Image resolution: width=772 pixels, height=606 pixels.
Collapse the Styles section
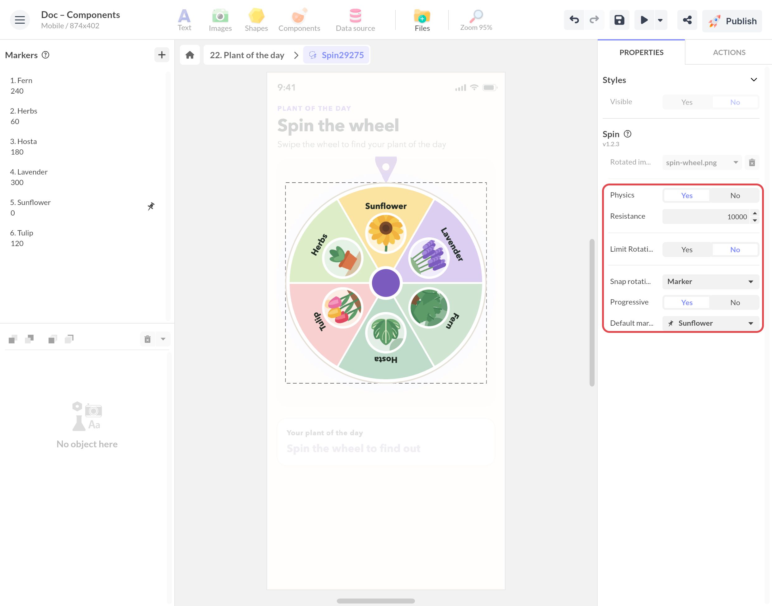754,80
